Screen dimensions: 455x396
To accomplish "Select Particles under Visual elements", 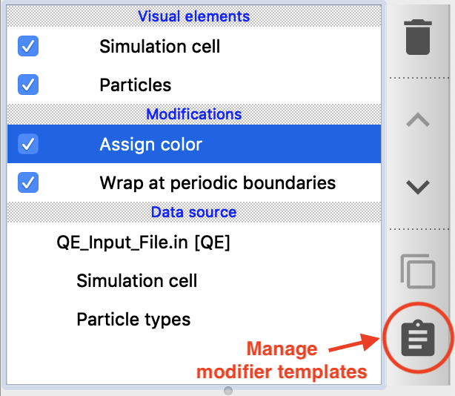I will pyautogui.click(x=136, y=85).
